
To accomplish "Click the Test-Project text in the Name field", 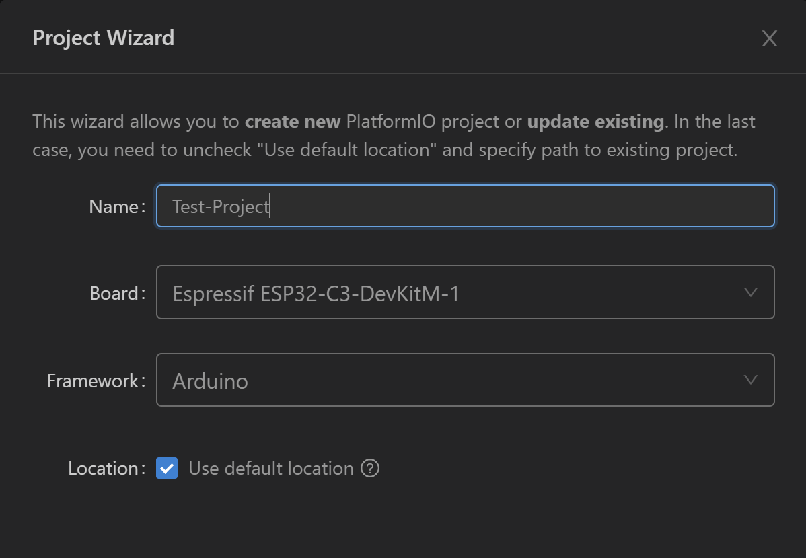I will point(221,206).
